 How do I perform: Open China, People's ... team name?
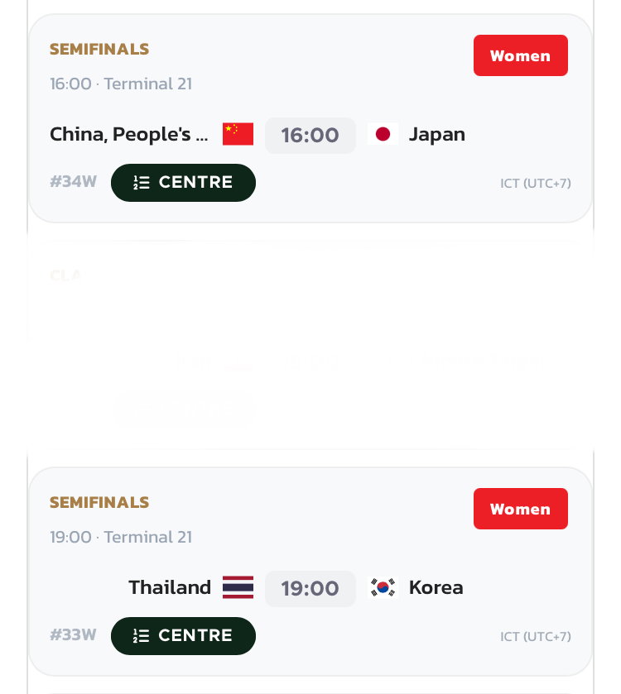(129, 135)
